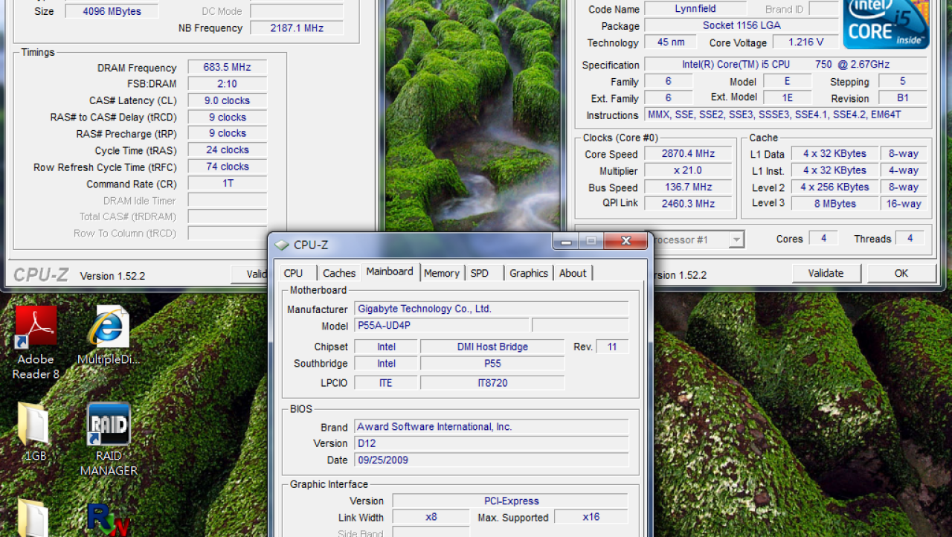Viewport: 952px width, 537px height.
Task: Show the Graphics tab
Action: 529,273
